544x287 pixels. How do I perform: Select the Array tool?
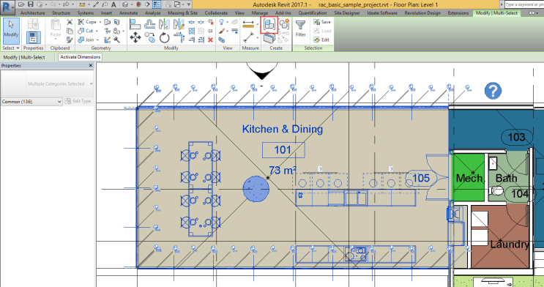[x=192, y=31]
